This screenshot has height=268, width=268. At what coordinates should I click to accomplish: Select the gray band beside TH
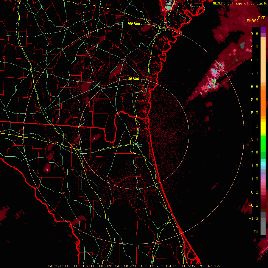coord(263,228)
